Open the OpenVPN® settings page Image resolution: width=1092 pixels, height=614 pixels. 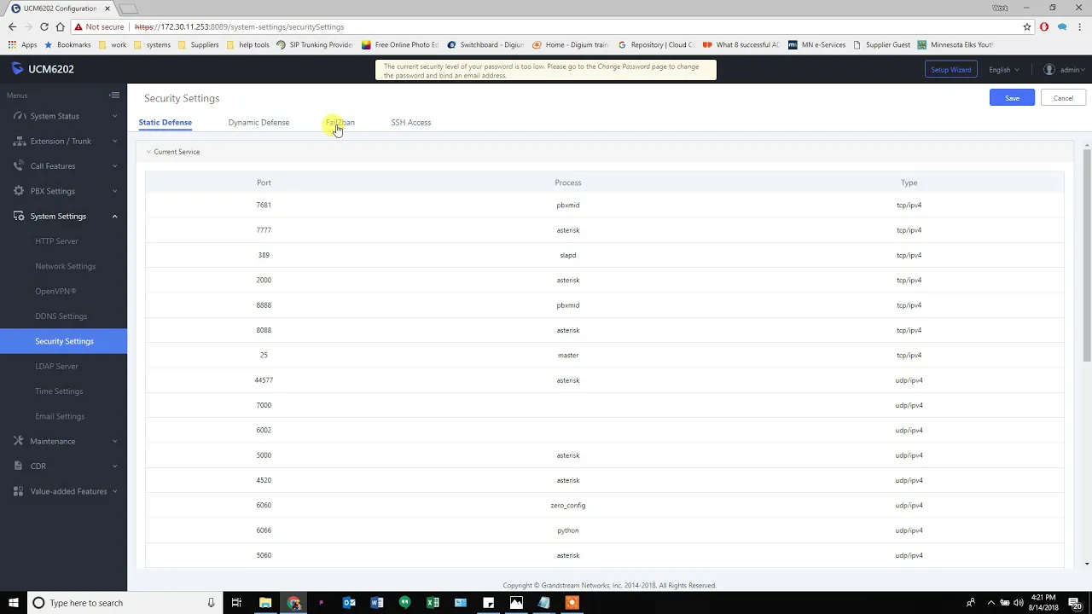coord(55,291)
